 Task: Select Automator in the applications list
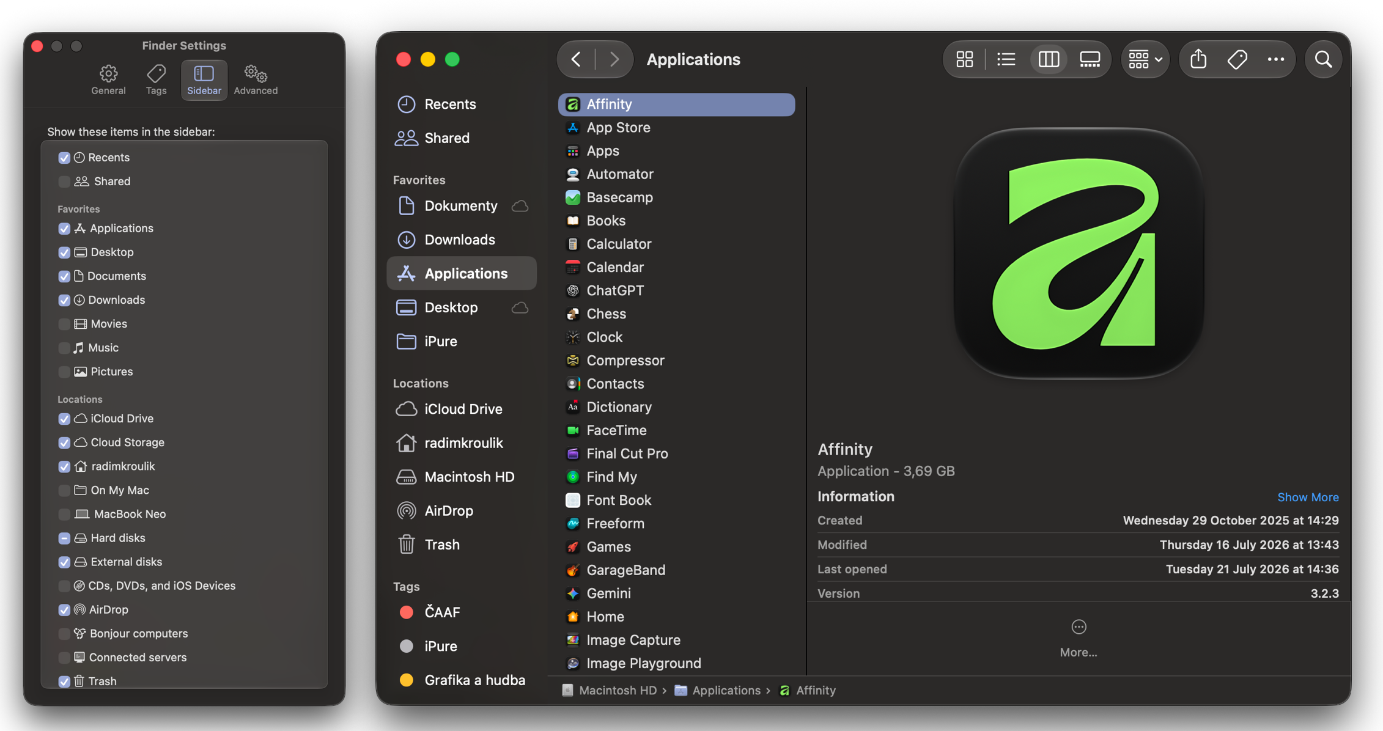(676, 174)
